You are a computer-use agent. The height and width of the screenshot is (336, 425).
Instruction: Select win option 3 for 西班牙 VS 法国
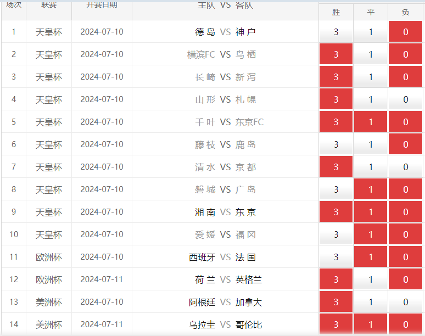[336, 257]
